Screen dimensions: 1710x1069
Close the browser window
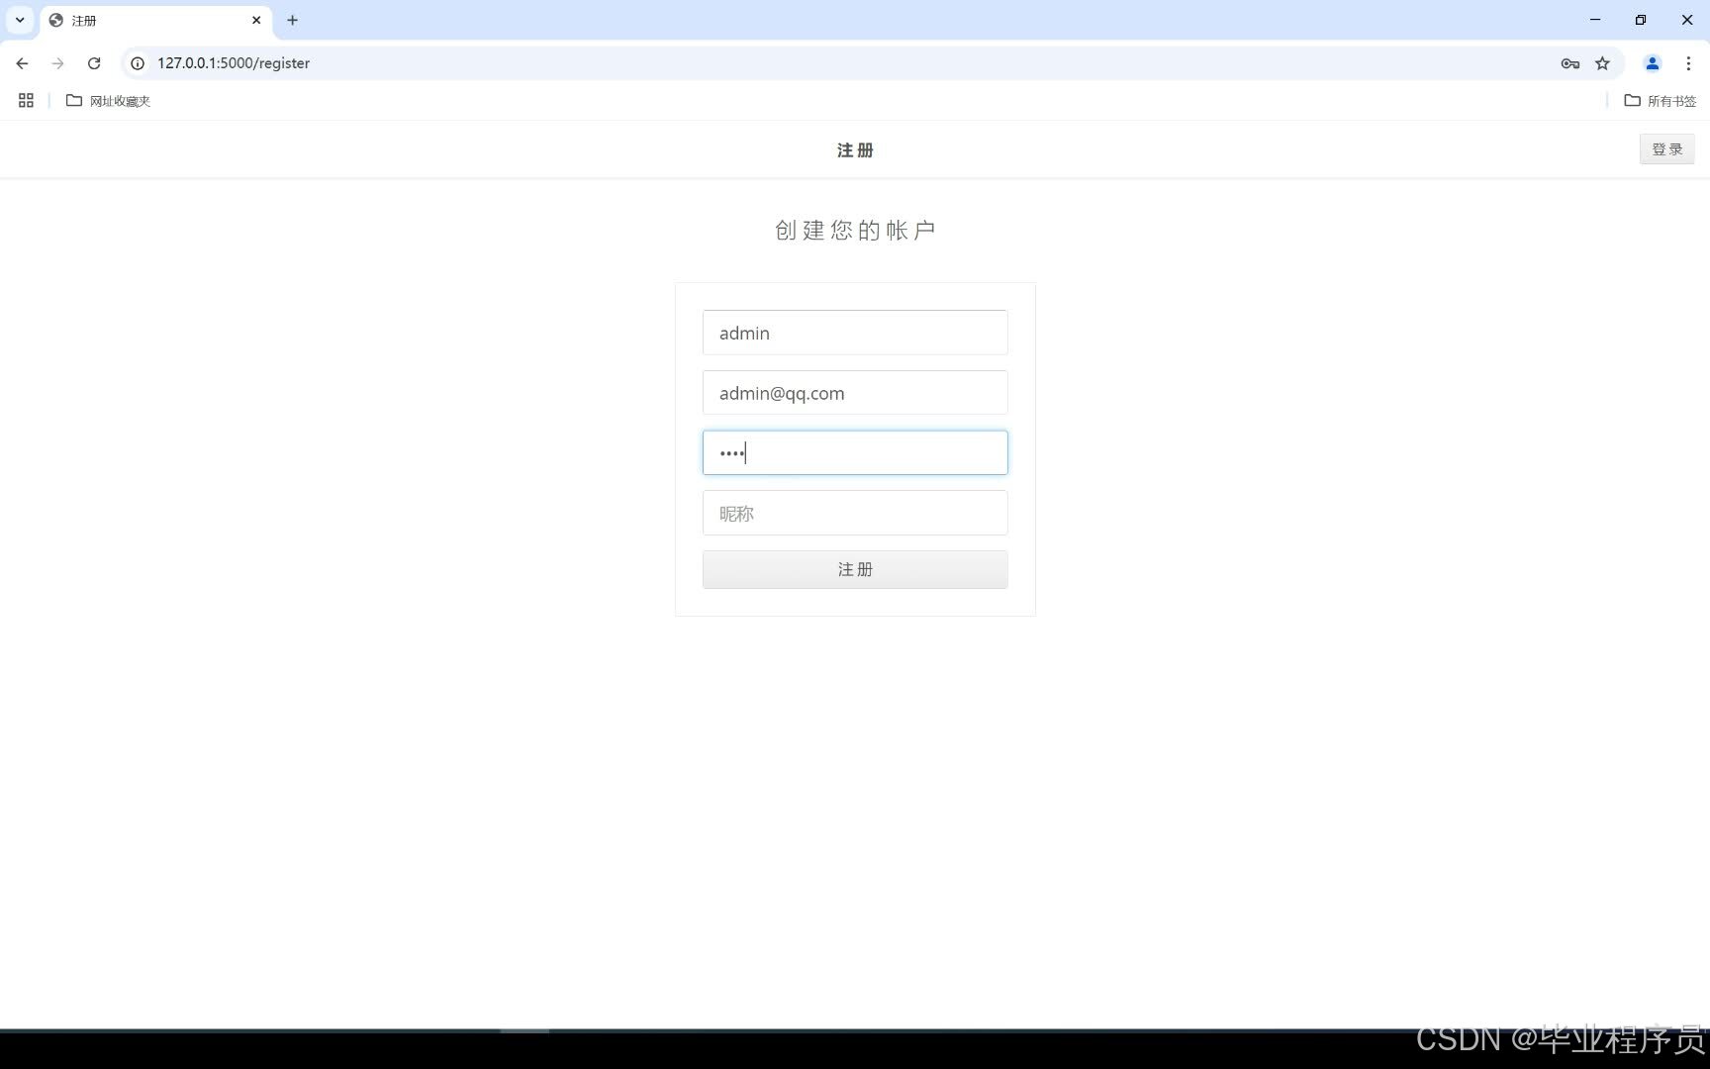[1686, 20]
